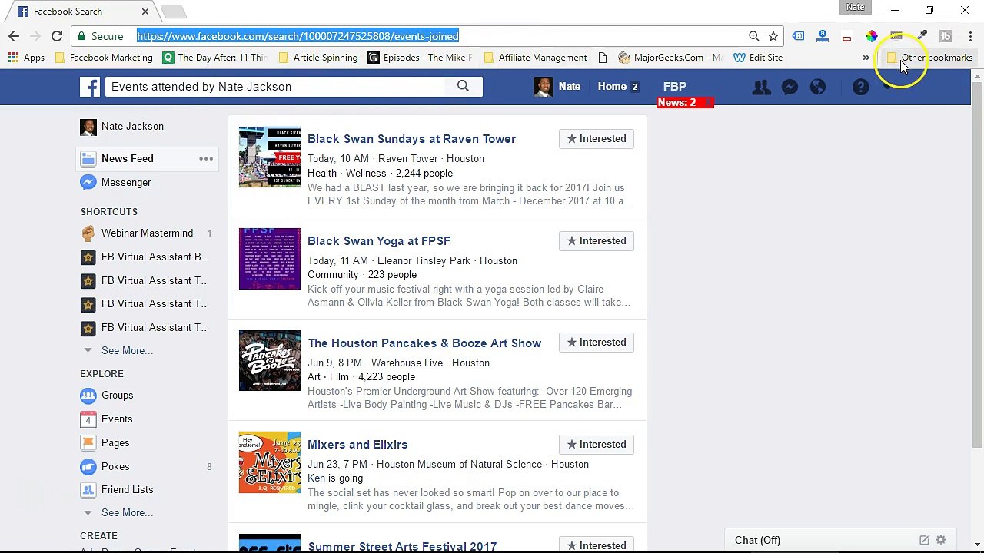984x553 pixels.
Task: Open the Edit Site bookmark
Action: (x=758, y=58)
